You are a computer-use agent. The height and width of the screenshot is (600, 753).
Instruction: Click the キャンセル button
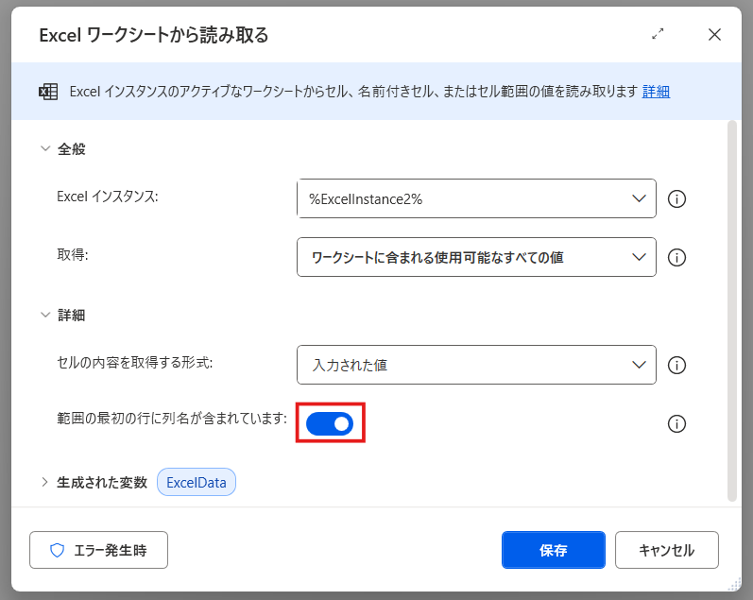click(666, 550)
